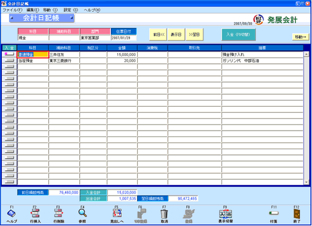Open the ヘルプ(H) menu

pyautogui.click(x=92, y=10)
